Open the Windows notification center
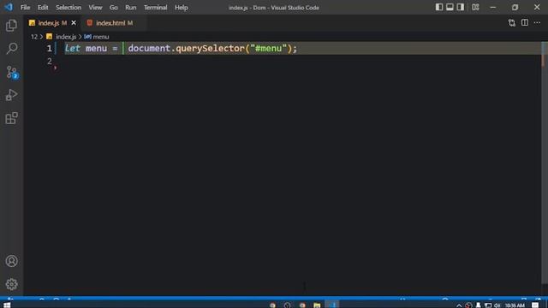This screenshot has height=308, width=548. pyautogui.click(x=535, y=305)
